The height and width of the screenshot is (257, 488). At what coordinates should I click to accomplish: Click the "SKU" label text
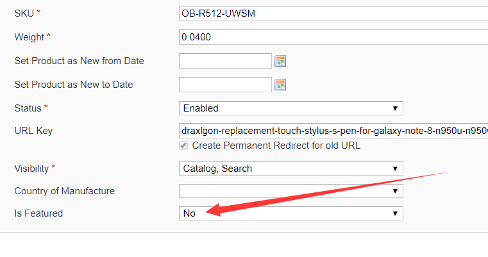[x=24, y=13]
